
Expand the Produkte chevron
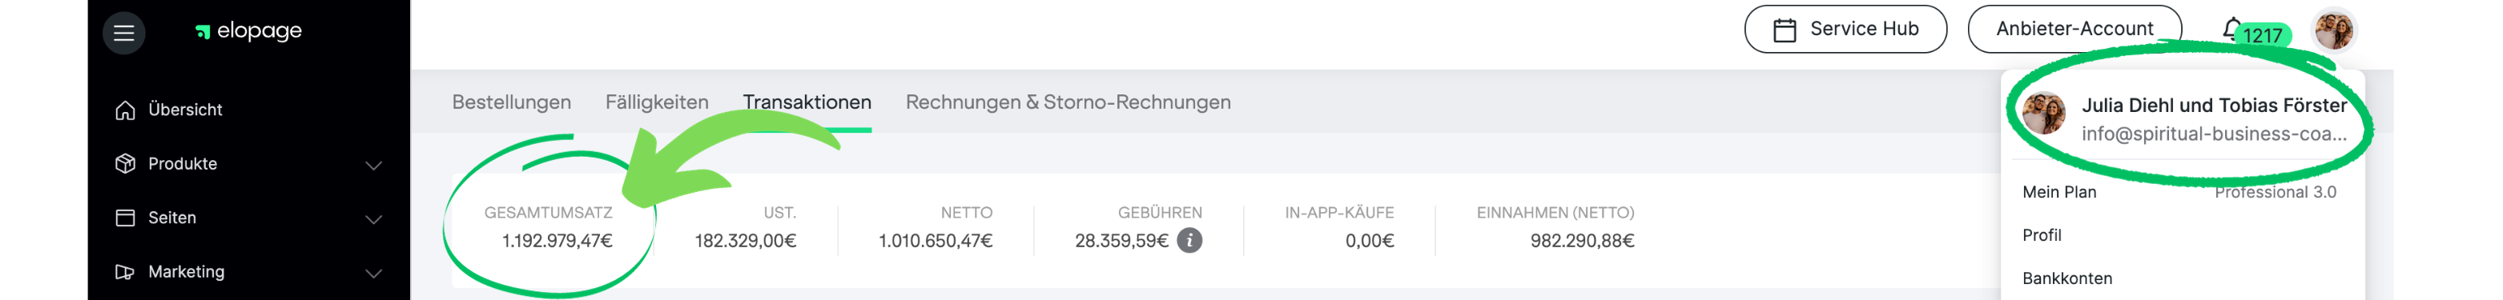pos(373,165)
